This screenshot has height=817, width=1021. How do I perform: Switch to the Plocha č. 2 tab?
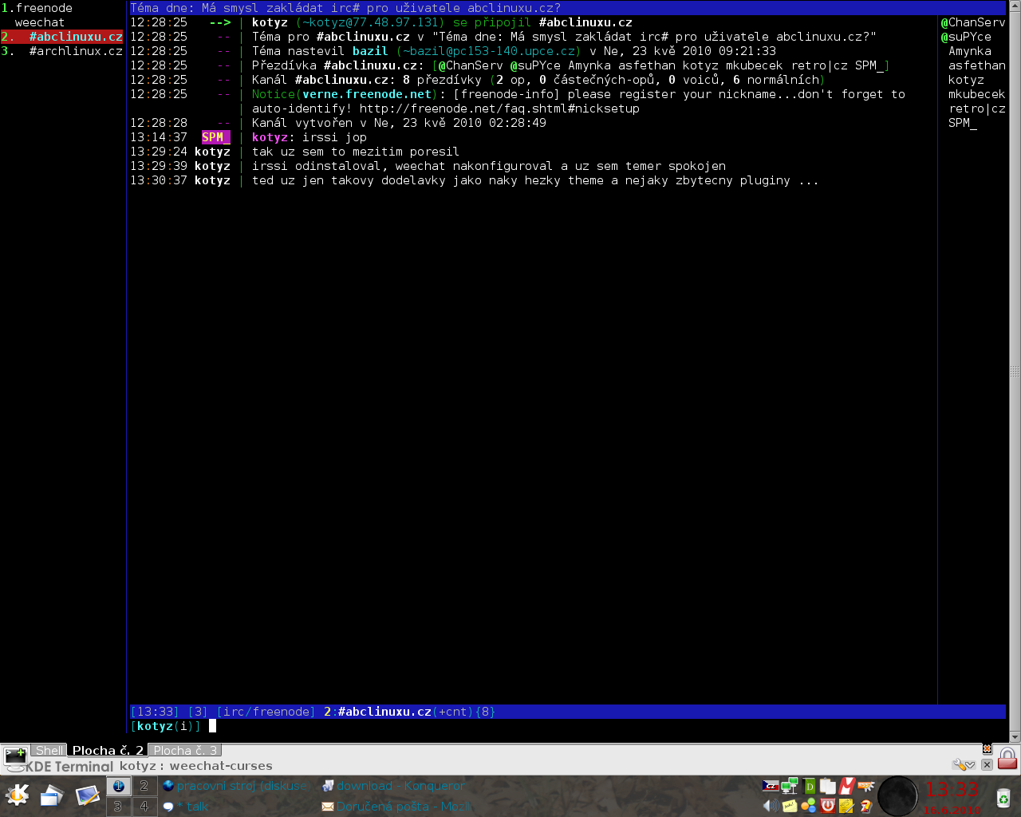(108, 750)
